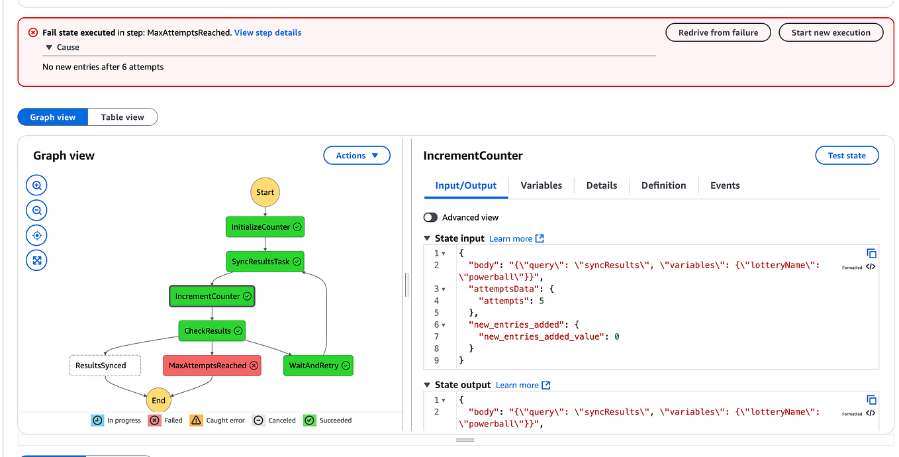Collapse the State output section

click(x=428, y=385)
